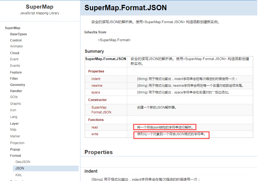This screenshot has height=181, width=264.
Task: Open the SuperMap.Format.JSON constructor link
Action: tap(101, 110)
